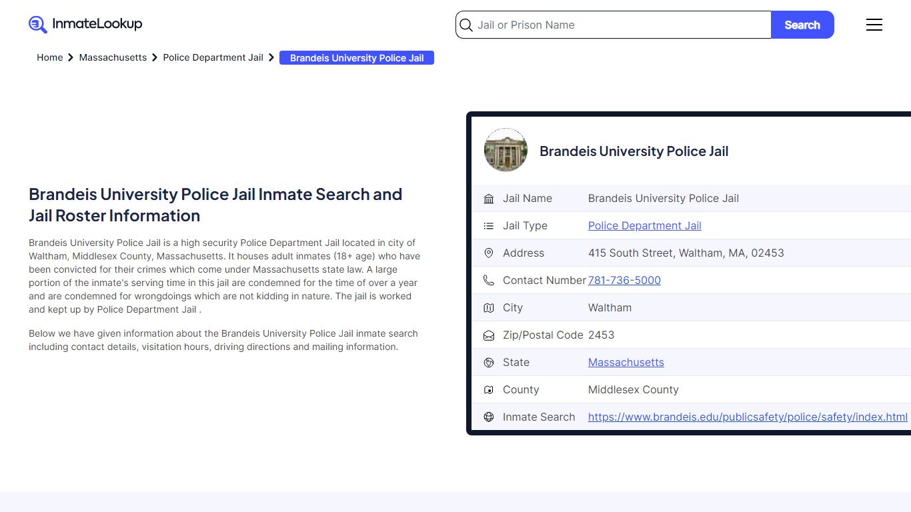Open the Massachusetts state link in table
Image resolution: width=911 pixels, height=512 pixels.
click(626, 363)
